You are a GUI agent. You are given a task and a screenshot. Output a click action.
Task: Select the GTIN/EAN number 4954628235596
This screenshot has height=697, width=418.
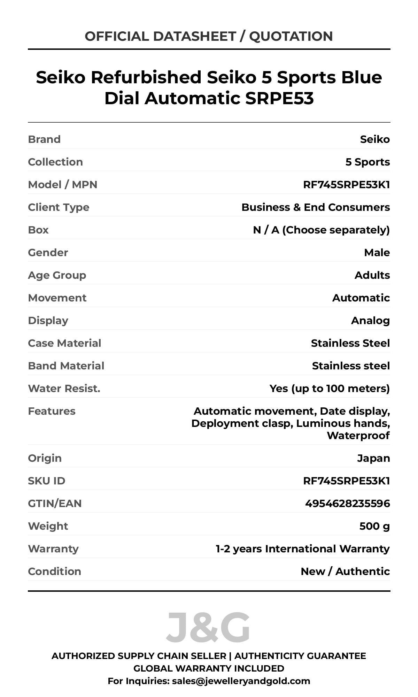[x=347, y=503]
